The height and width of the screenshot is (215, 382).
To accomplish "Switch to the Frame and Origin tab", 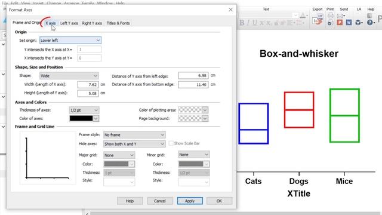I will click(x=26, y=23).
